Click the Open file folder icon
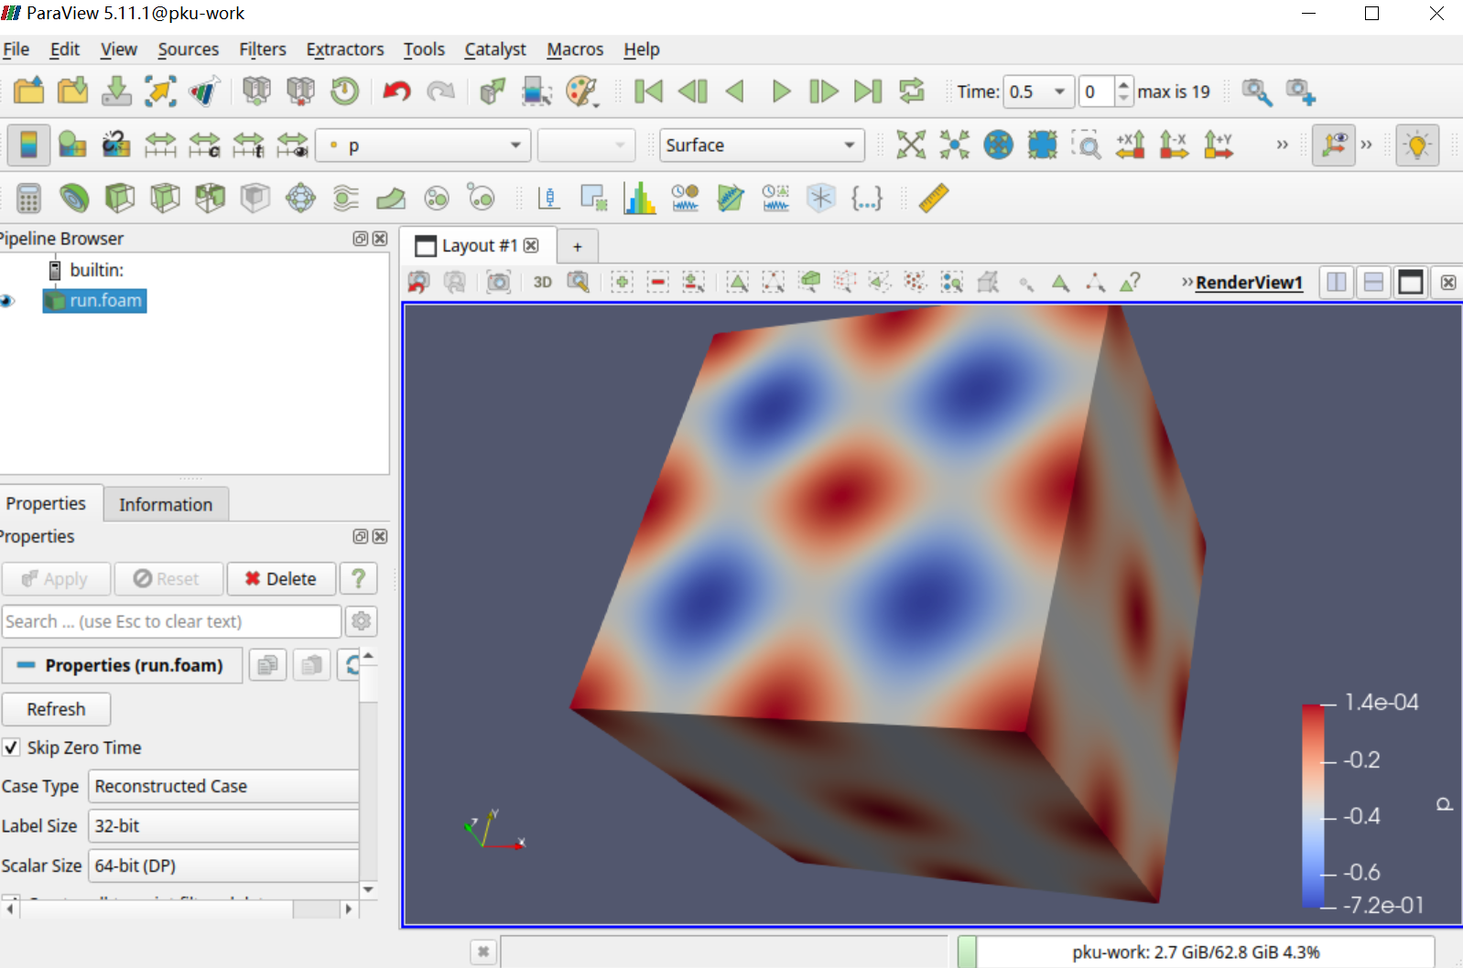 click(29, 91)
